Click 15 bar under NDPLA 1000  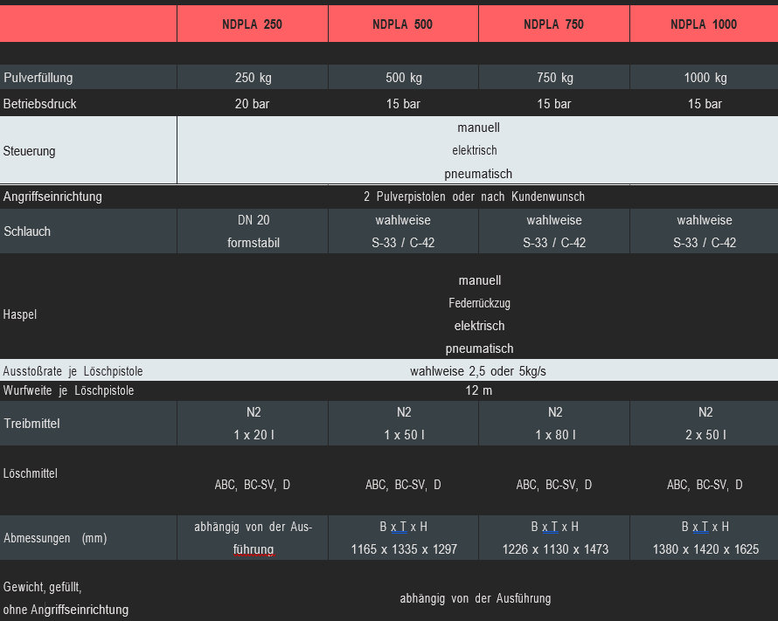pyautogui.click(x=705, y=104)
